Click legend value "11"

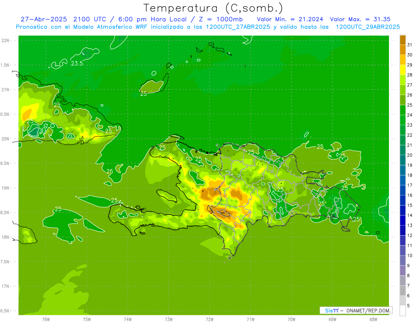(410, 245)
